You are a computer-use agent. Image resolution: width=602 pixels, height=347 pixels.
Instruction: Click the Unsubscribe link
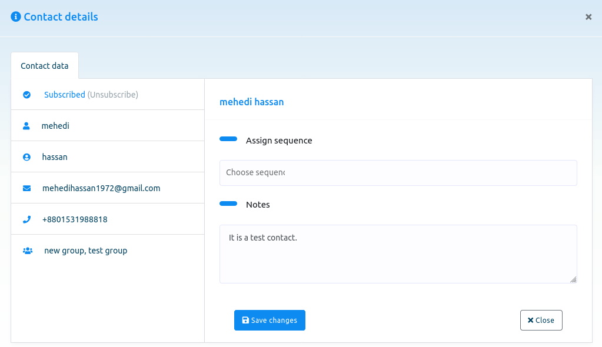pyautogui.click(x=113, y=95)
